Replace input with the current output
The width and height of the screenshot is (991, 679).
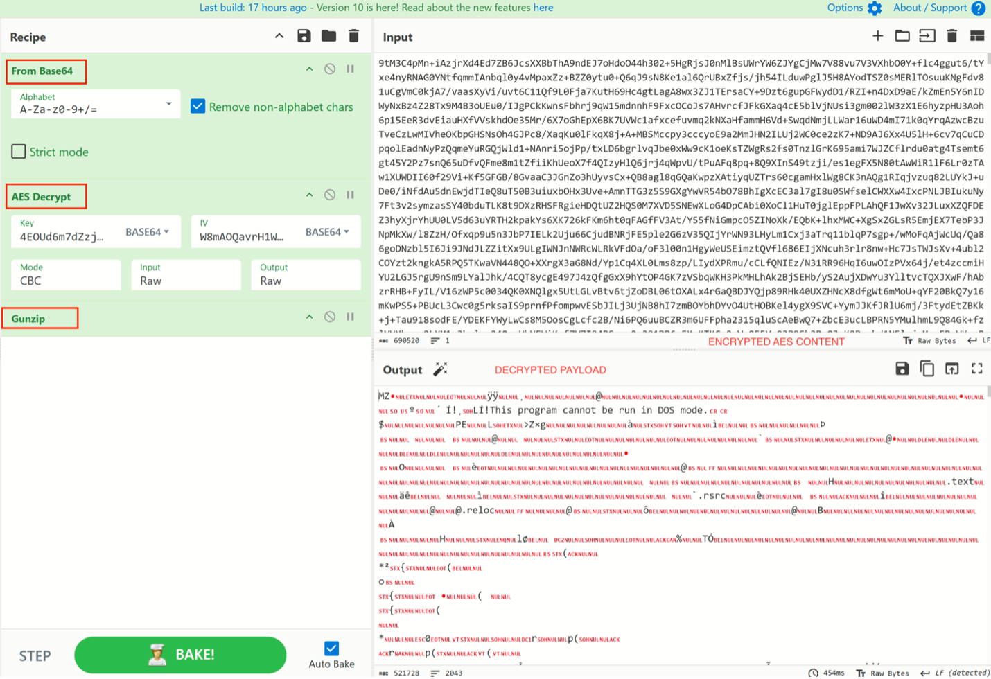(952, 369)
